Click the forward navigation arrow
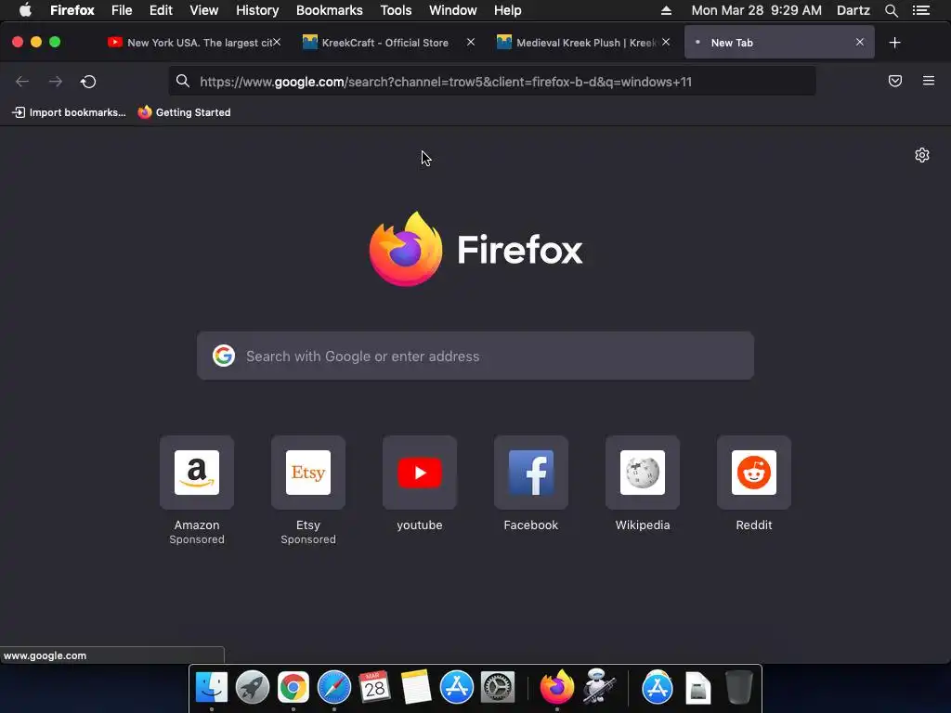 click(x=55, y=82)
